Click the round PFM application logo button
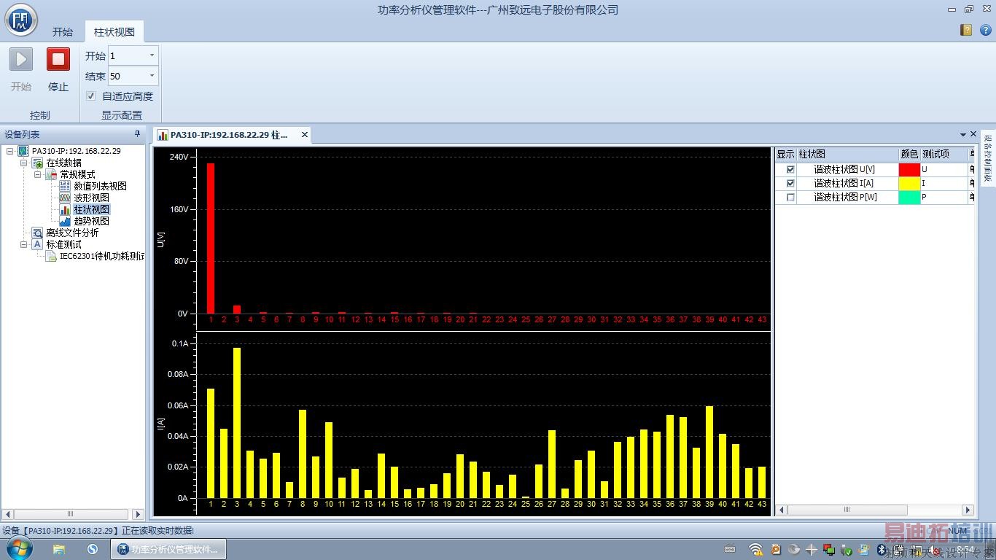This screenshot has width=996, height=560. coord(21,20)
